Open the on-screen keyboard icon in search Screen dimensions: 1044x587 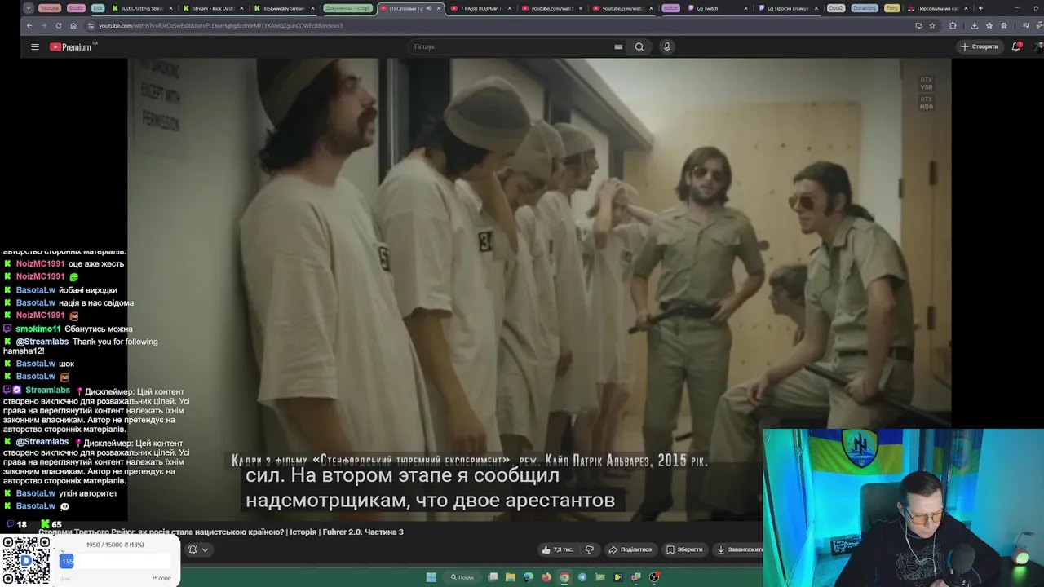pos(618,46)
